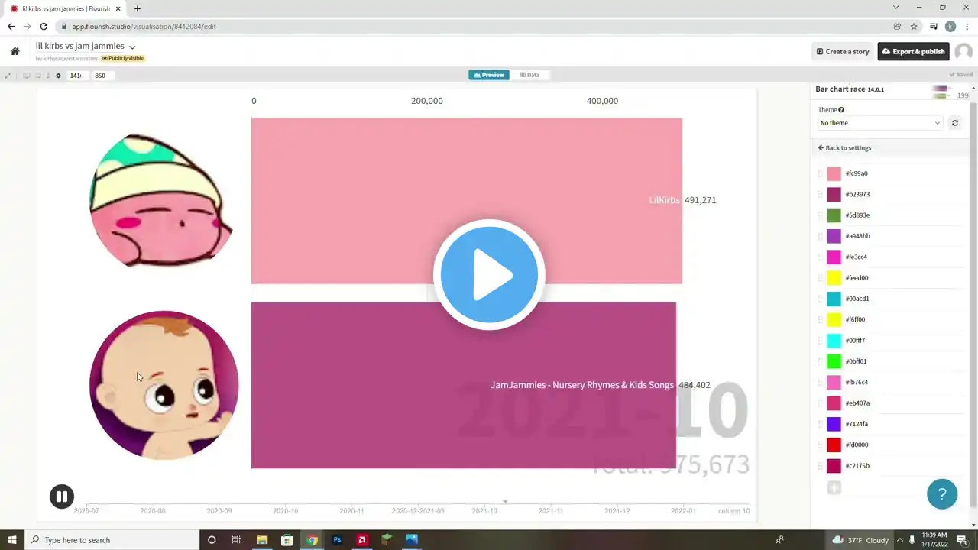Viewport: 978px width, 550px height.
Task: Click the LilKirbs pink bar
Action: [466, 201]
